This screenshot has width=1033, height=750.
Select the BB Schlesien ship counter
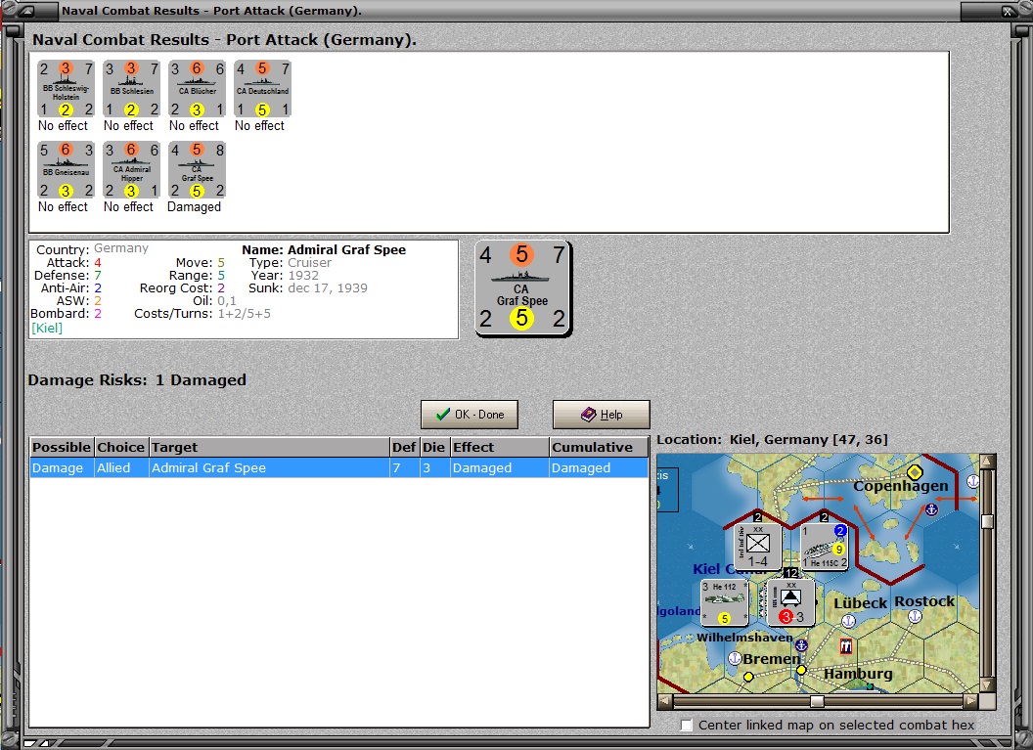(x=131, y=89)
